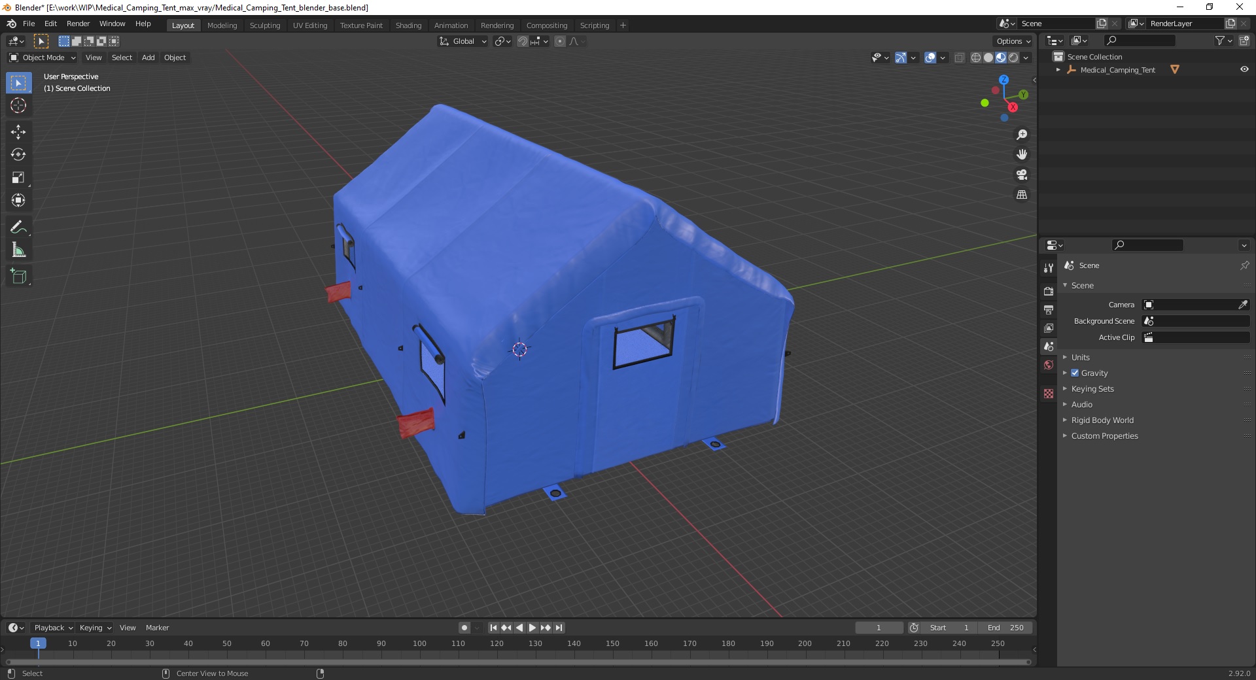Toggle solid viewport shading
This screenshot has height=680, width=1256.
[x=988, y=58]
